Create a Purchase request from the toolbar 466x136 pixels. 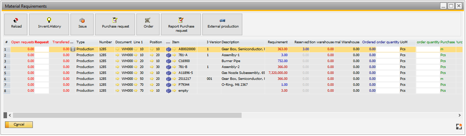pos(115,24)
